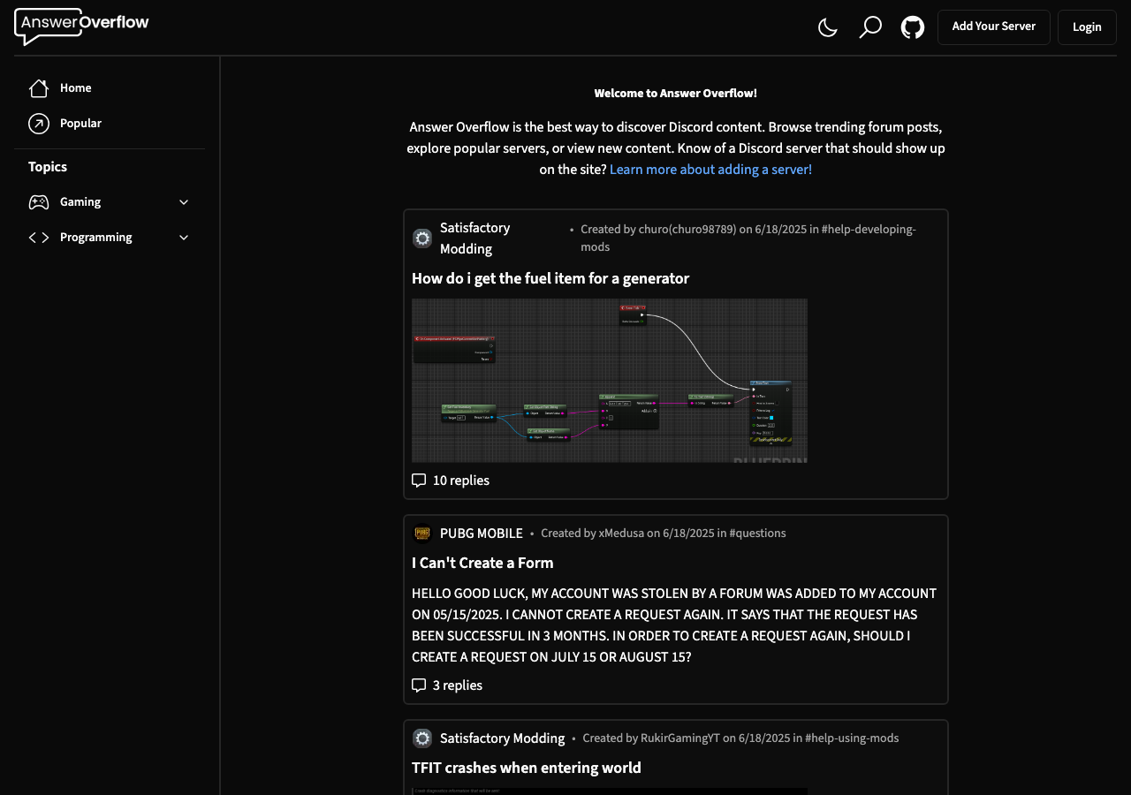Viewport: 1131px width, 795px height.
Task: Open post TFIT crashes when entering world
Action: [527, 768]
